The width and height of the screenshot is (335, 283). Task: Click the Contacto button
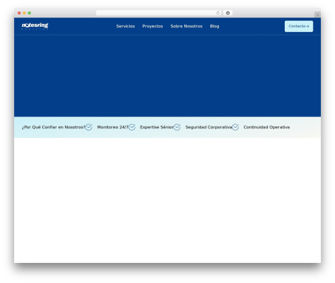click(x=299, y=26)
